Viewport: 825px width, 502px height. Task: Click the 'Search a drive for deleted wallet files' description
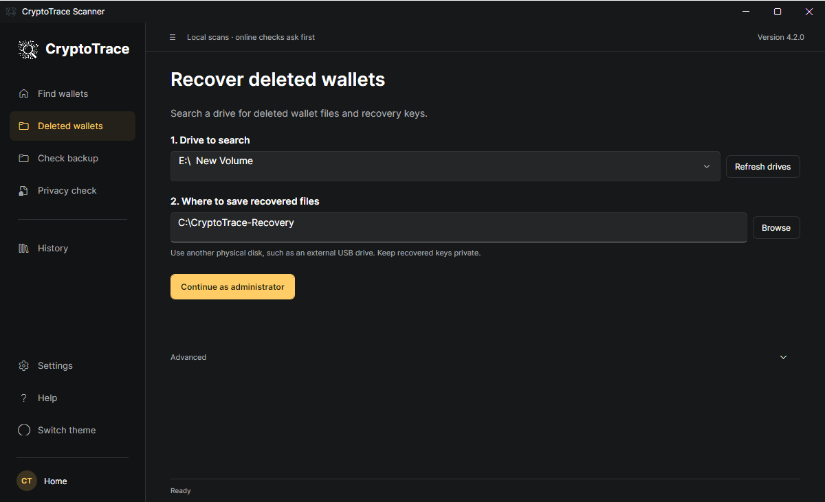coord(299,113)
